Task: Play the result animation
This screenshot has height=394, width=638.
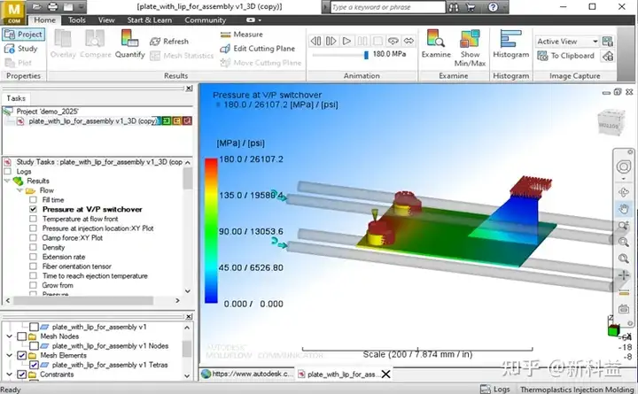Action: [x=346, y=41]
